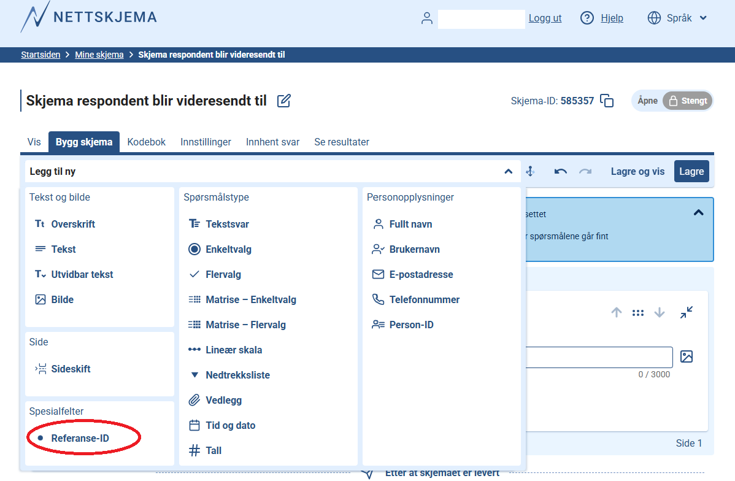The image size is (735, 481).
Task: Edit the form title with pencil icon
Action: point(284,101)
